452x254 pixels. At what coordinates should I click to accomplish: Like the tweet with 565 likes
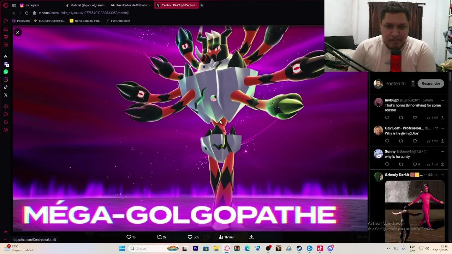point(193,237)
